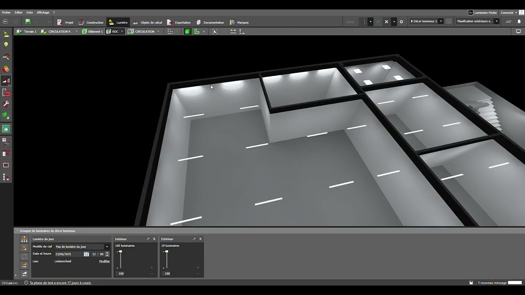
Task: Open the red rectangle sidebar tool
Action: pyautogui.click(x=6, y=93)
